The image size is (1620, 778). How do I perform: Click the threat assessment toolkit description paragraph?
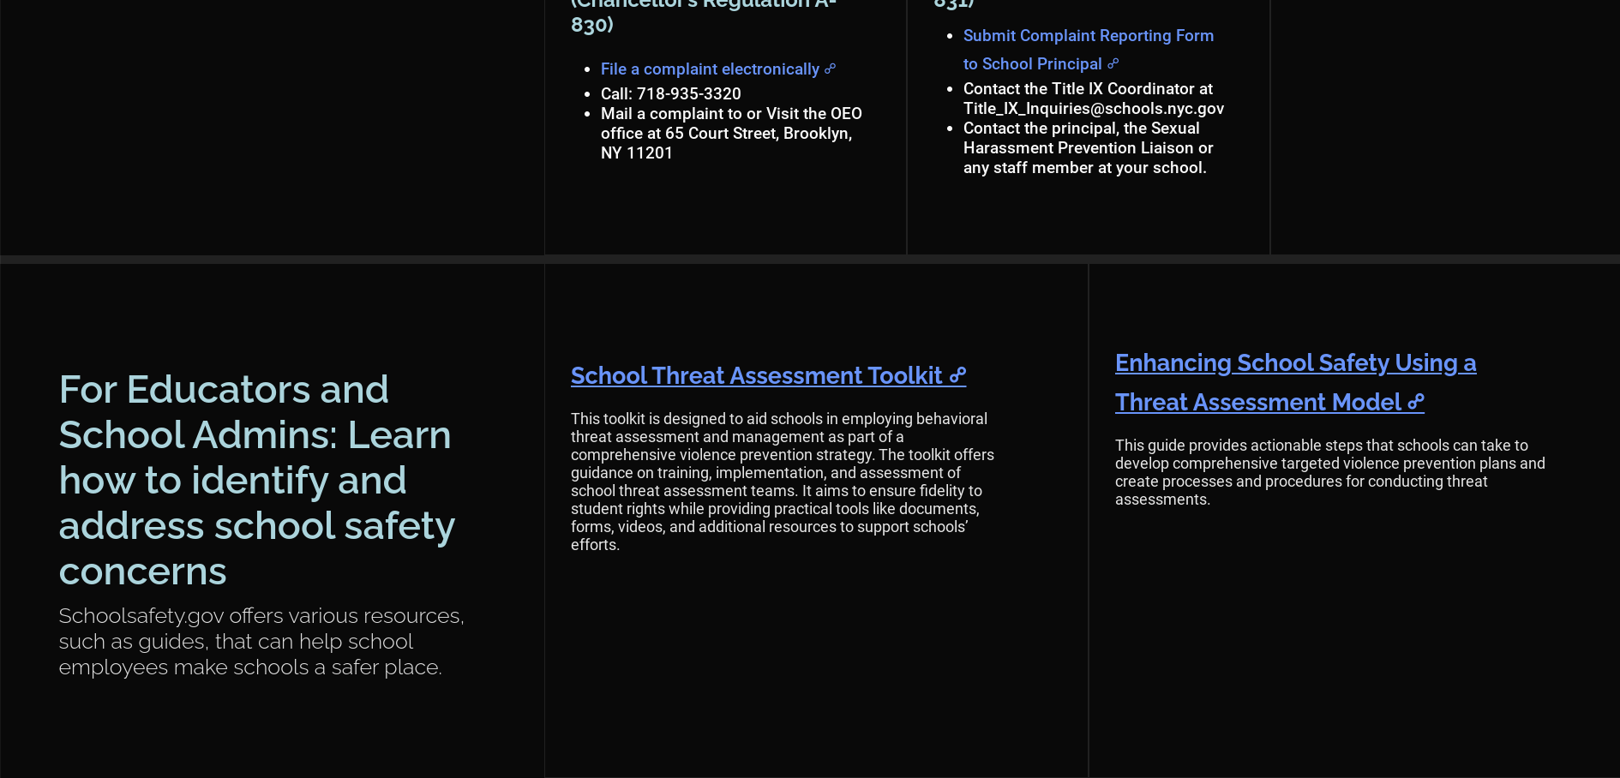tap(783, 481)
